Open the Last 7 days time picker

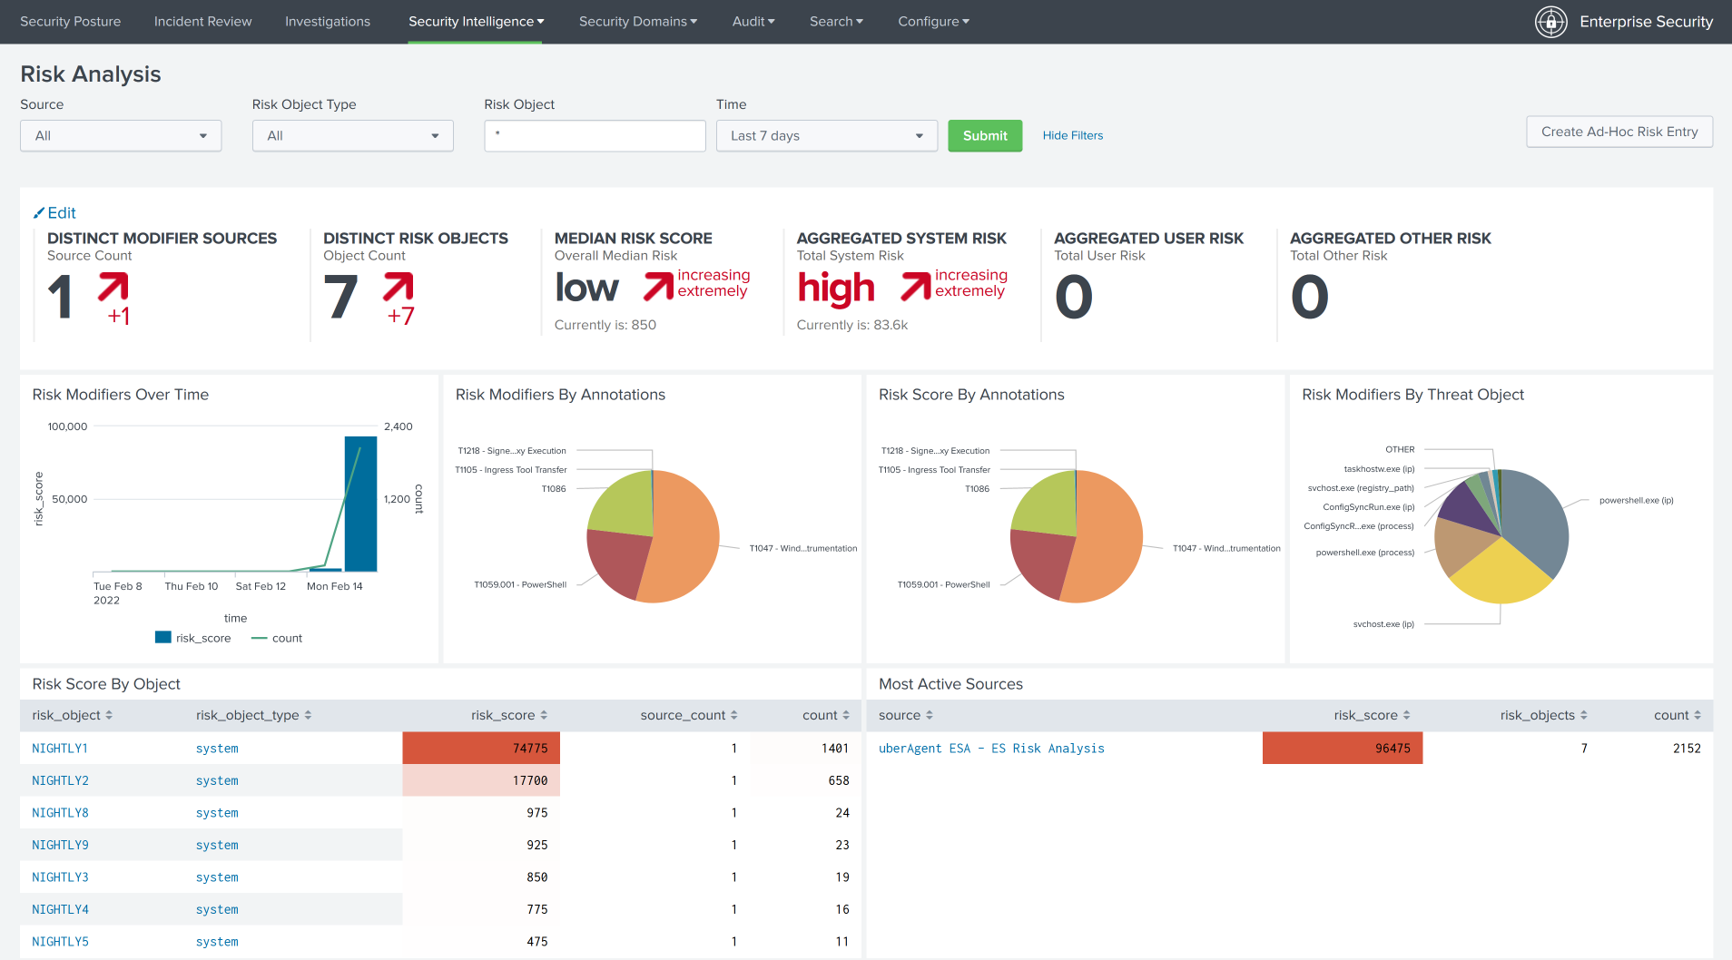coord(826,136)
